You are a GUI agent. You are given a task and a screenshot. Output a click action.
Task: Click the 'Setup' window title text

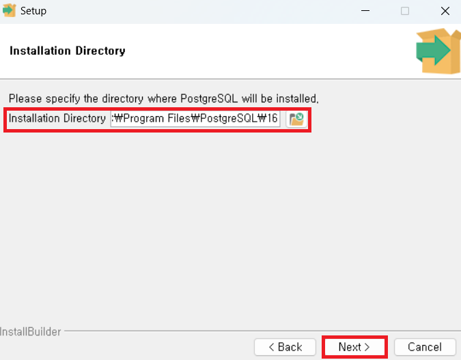click(33, 11)
